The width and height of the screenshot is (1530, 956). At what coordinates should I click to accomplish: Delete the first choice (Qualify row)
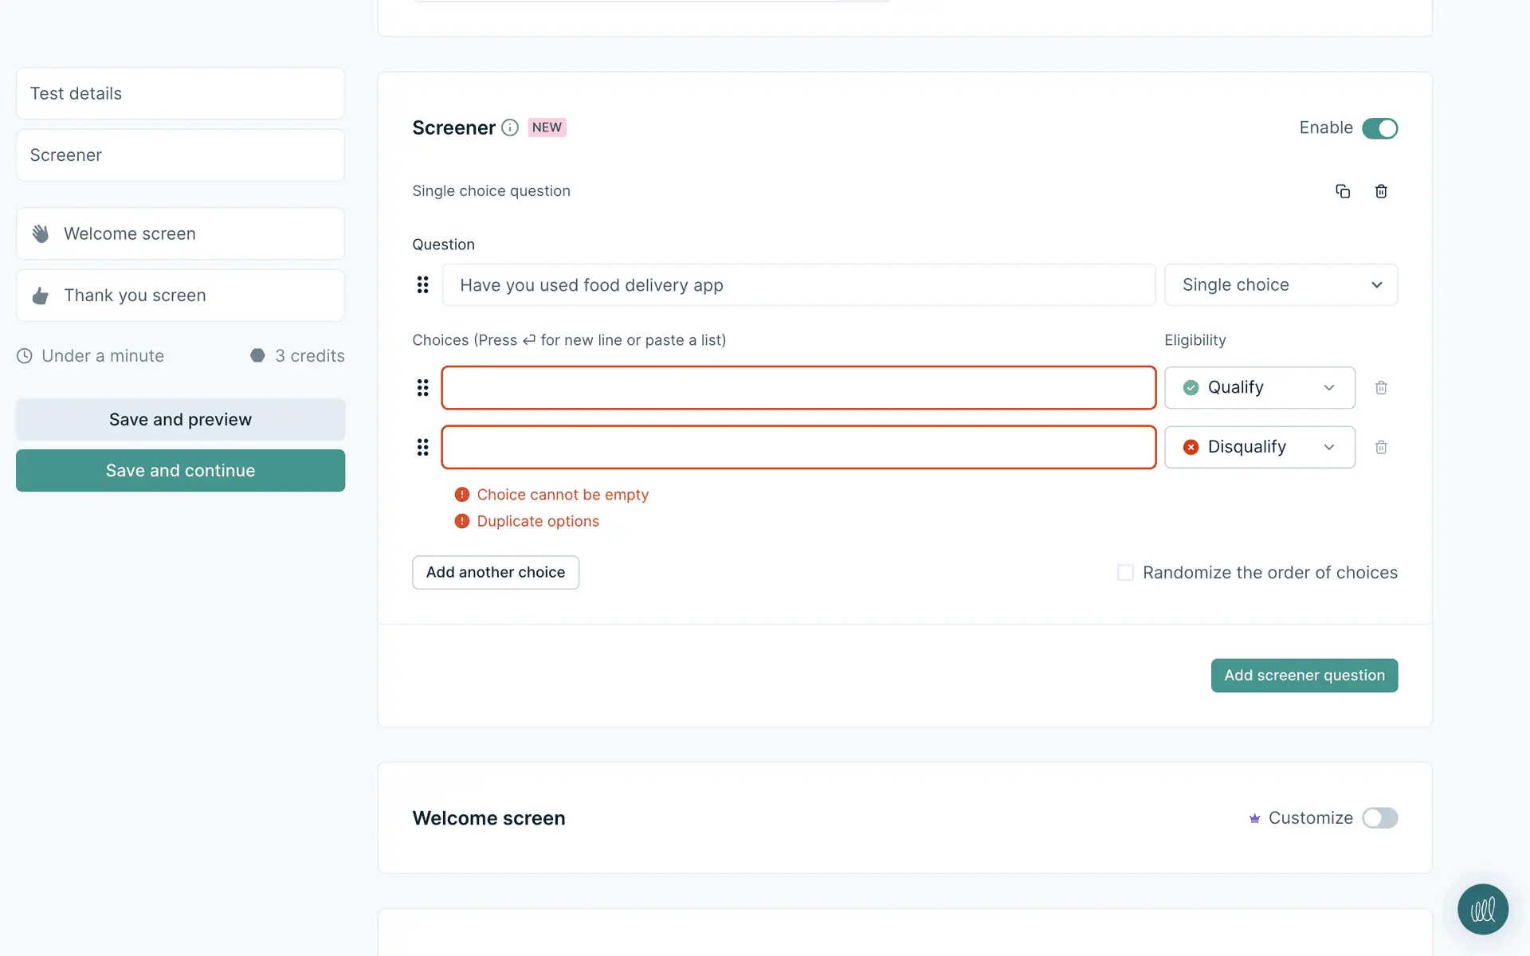point(1381,388)
